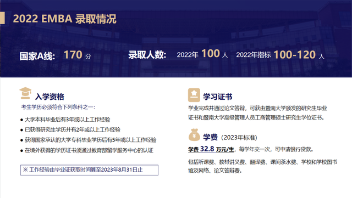Click the 录取人数 label
This screenshot has height=198, width=352.
(x=147, y=55)
